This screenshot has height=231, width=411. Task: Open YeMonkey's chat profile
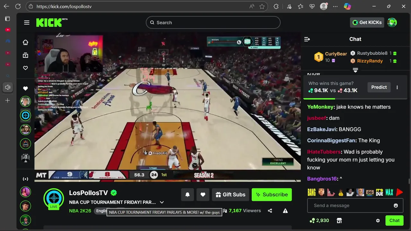(x=320, y=107)
